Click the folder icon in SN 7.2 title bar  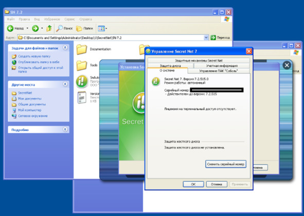coord(7,12)
